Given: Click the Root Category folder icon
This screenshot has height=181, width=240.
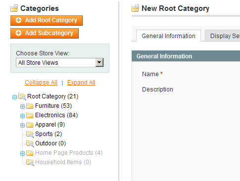Looking at the screenshot, I should click(22, 97).
